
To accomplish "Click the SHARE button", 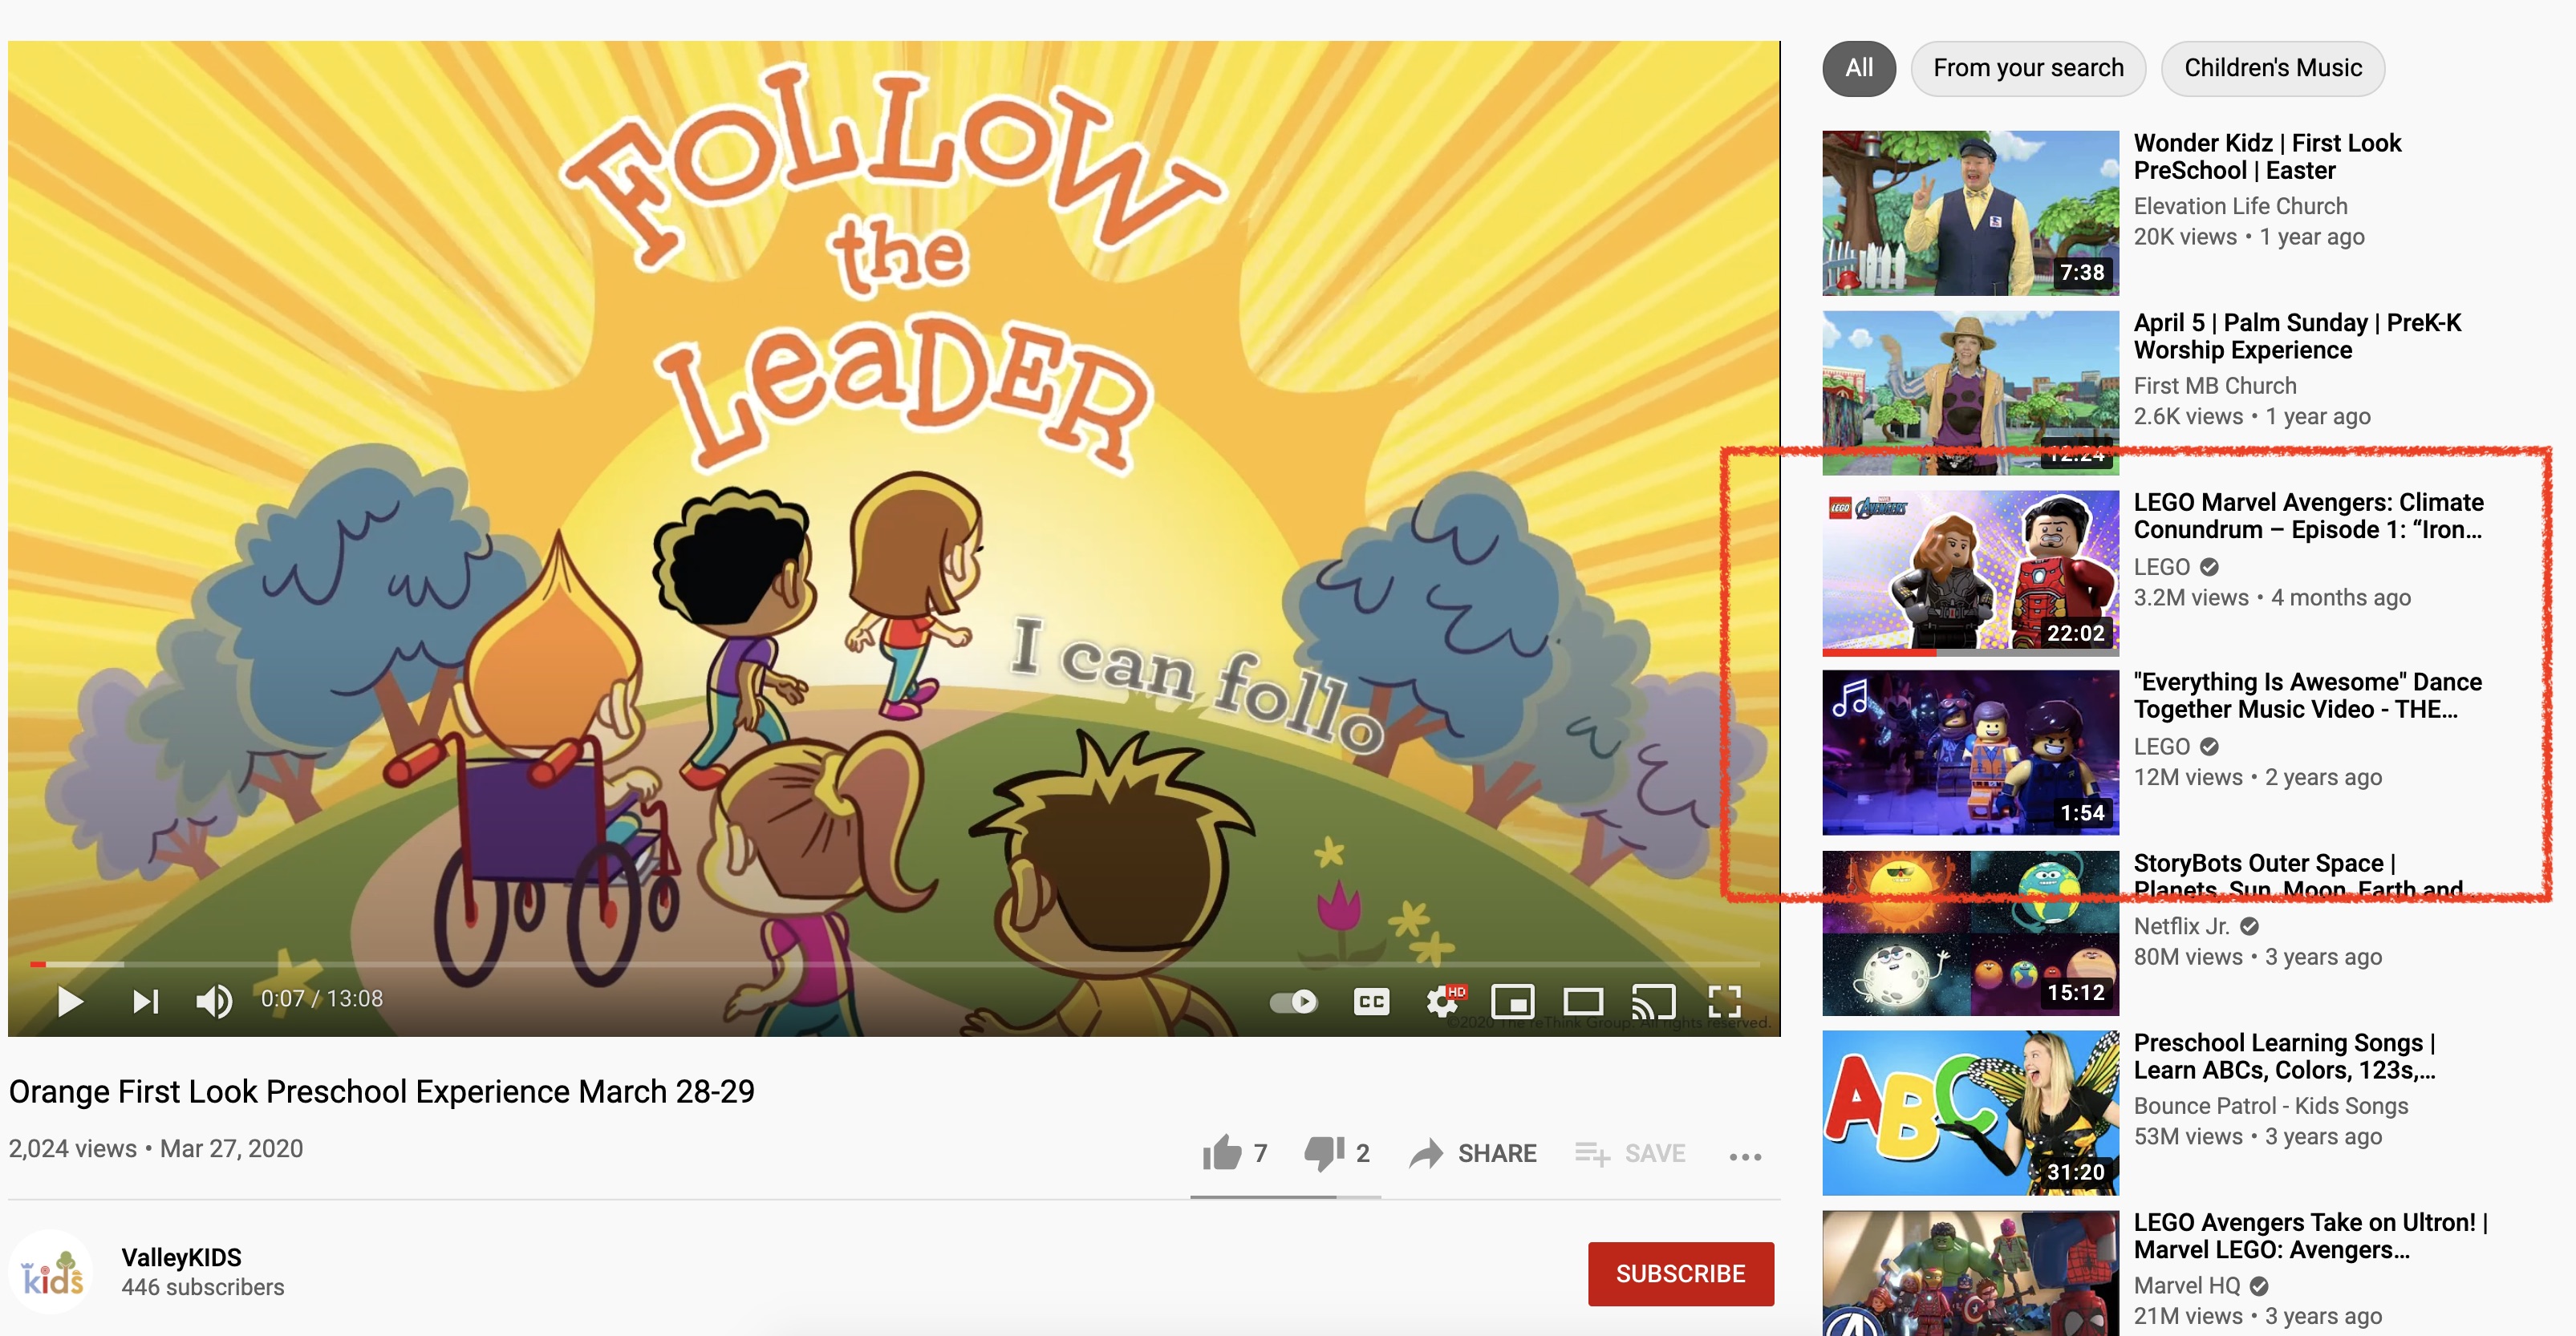I will [1473, 1153].
